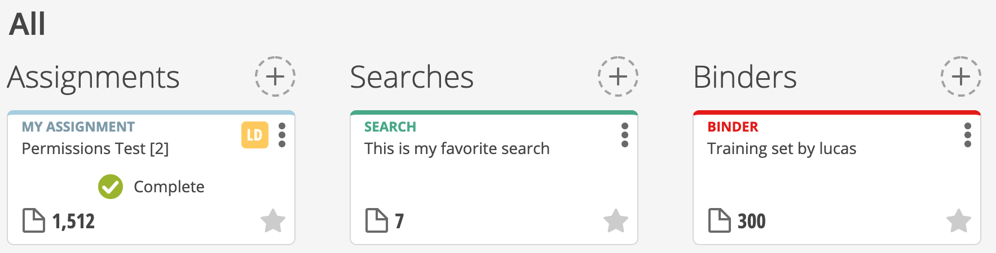Open three-dot menu on the binder card
Image resolution: width=996 pixels, height=253 pixels.
coord(968,135)
